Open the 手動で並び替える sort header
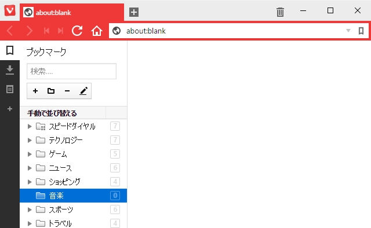The width and height of the screenshot is (371, 228). [x=63, y=113]
